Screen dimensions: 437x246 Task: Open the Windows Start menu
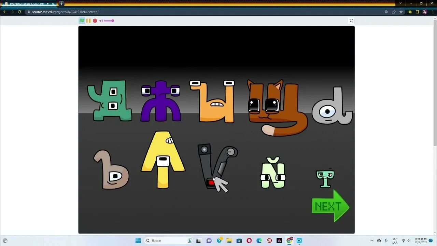[x=138, y=241]
